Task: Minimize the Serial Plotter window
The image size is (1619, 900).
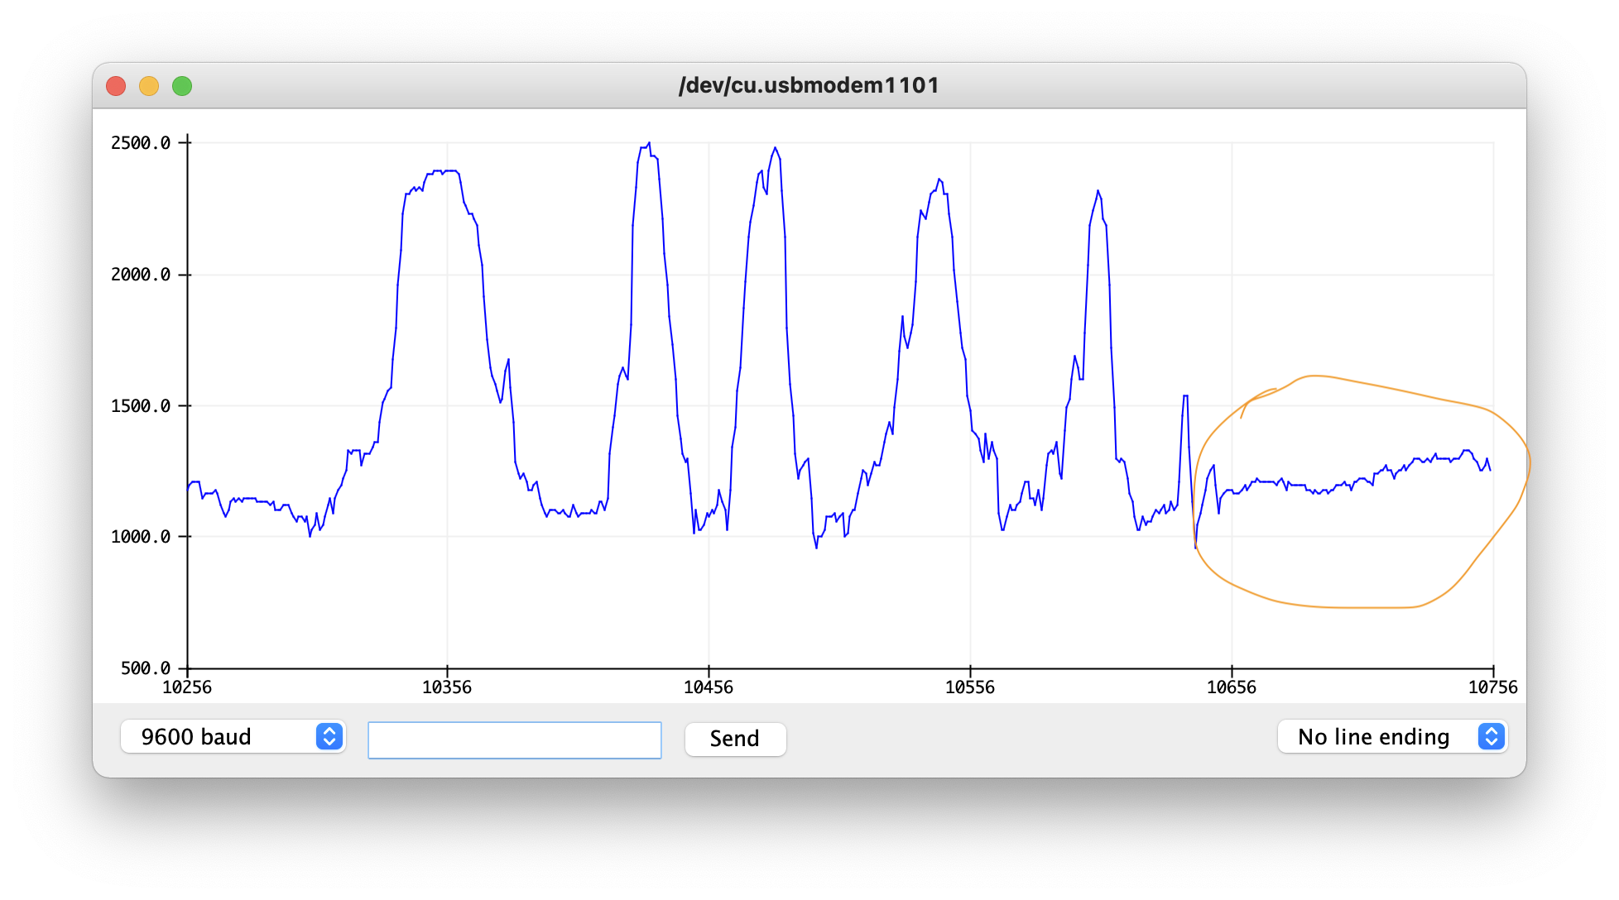Action: pyautogui.click(x=149, y=85)
